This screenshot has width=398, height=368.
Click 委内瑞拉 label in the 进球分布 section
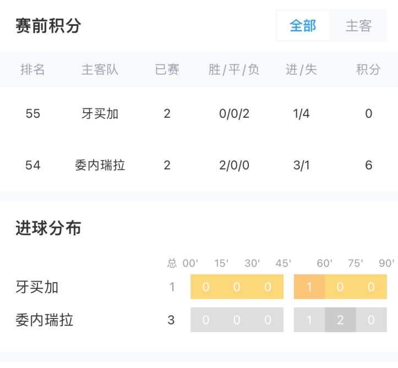(x=45, y=320)
